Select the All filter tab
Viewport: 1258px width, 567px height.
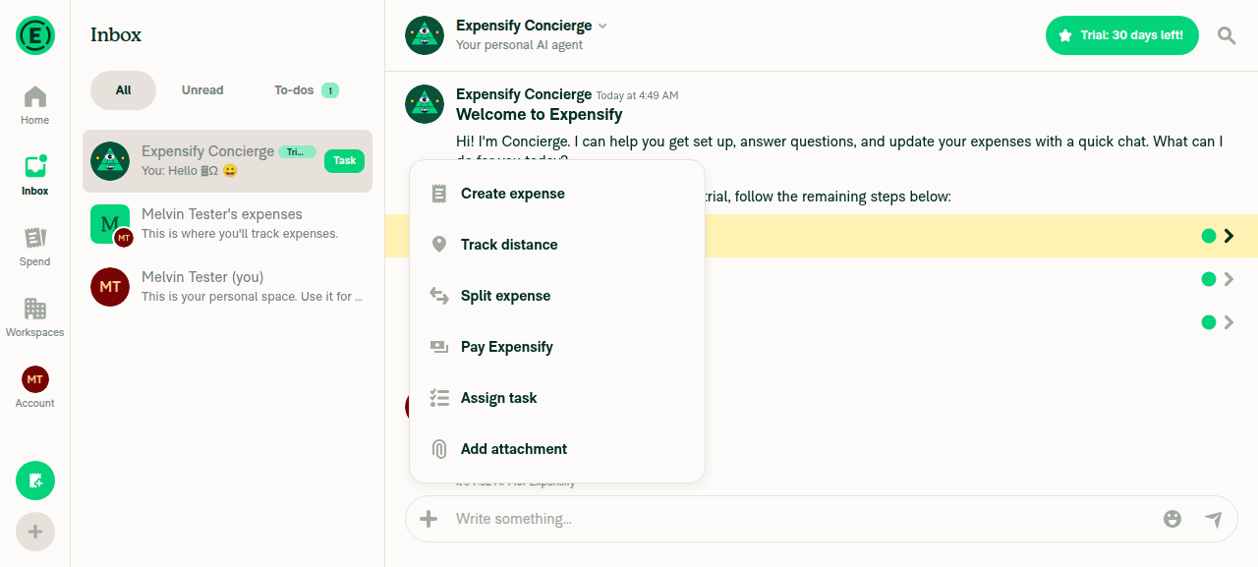123,90
